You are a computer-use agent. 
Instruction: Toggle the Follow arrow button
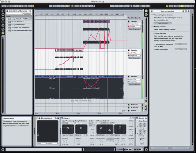pos(51,6)
